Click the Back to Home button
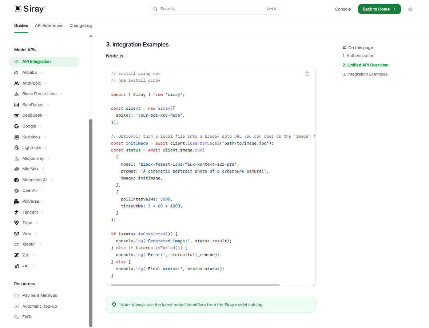This screenshot has height=328, width=429. pos(379,9)
